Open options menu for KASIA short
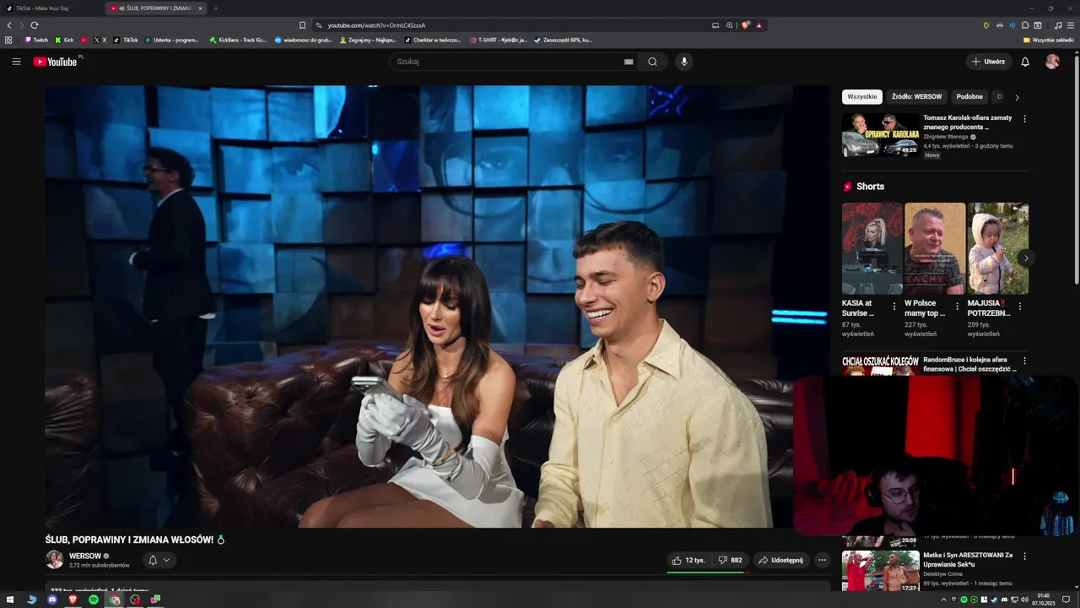This screenshot has height=608, width=1080. click(x=894, y=307)
